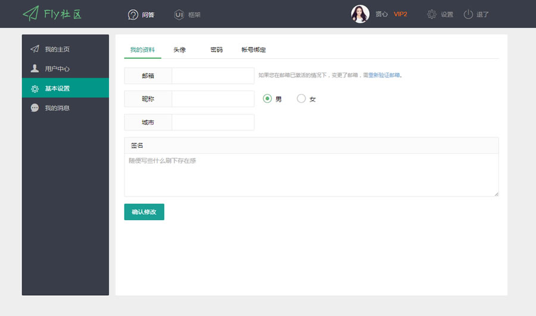Viewport: 536px width, 316px height.
Task: Click the 框架 UI icon
Action: (x=179, y=14)
